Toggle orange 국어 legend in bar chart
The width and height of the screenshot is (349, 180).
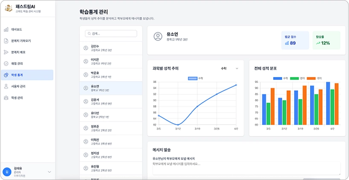point(314,78)
